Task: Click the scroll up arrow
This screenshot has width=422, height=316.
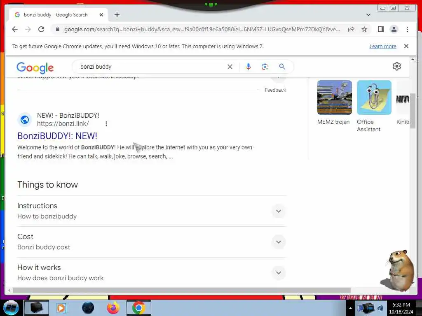Action: [x=412, y=59]
